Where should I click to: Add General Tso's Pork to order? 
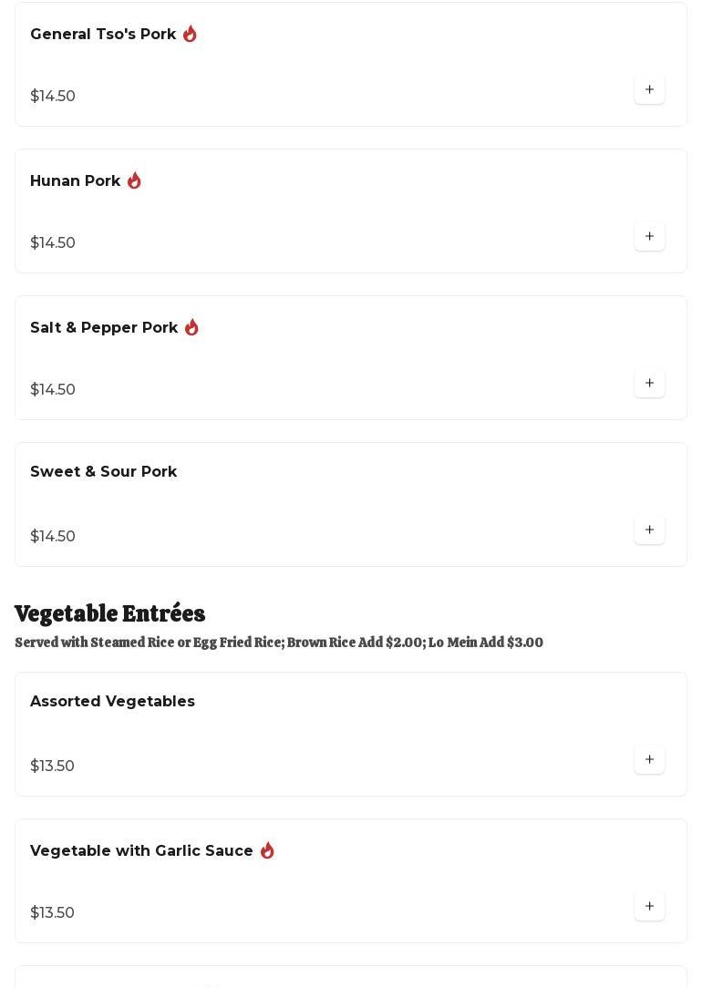point(649,89)
